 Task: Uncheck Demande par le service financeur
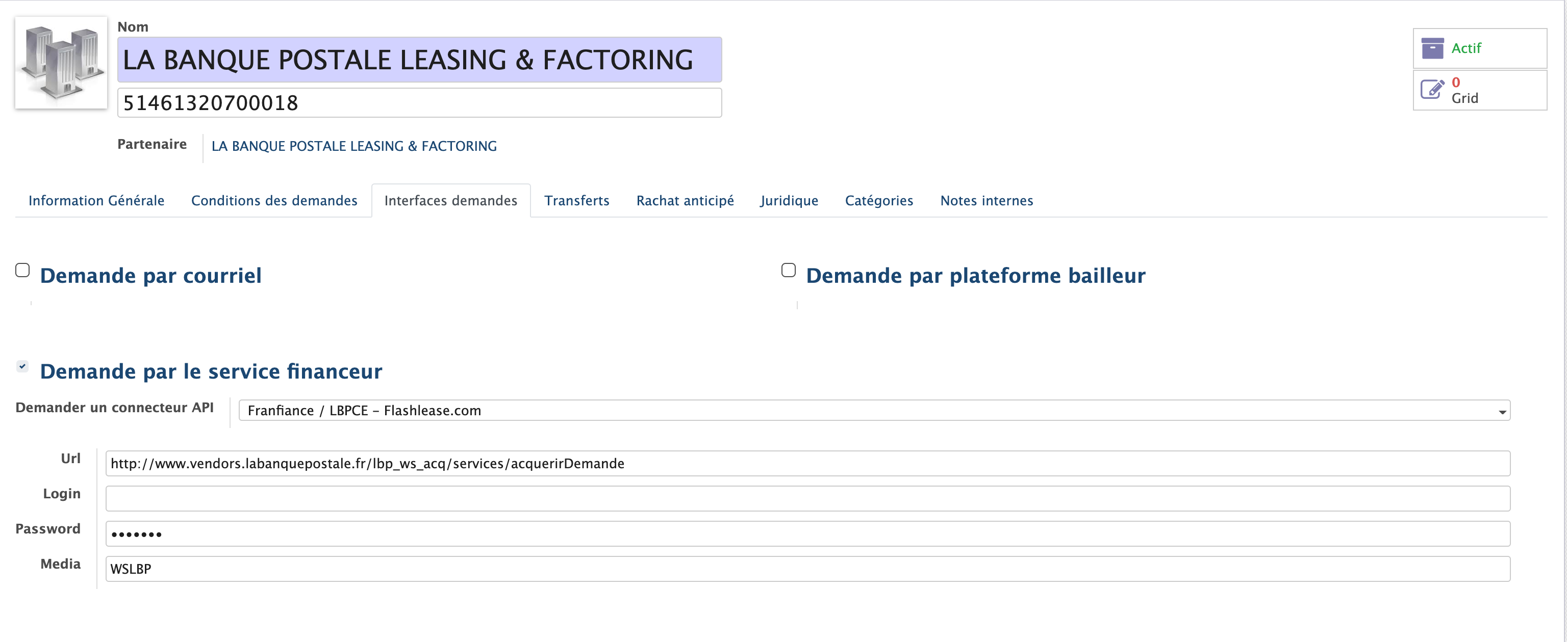click(x=22, y=366)
